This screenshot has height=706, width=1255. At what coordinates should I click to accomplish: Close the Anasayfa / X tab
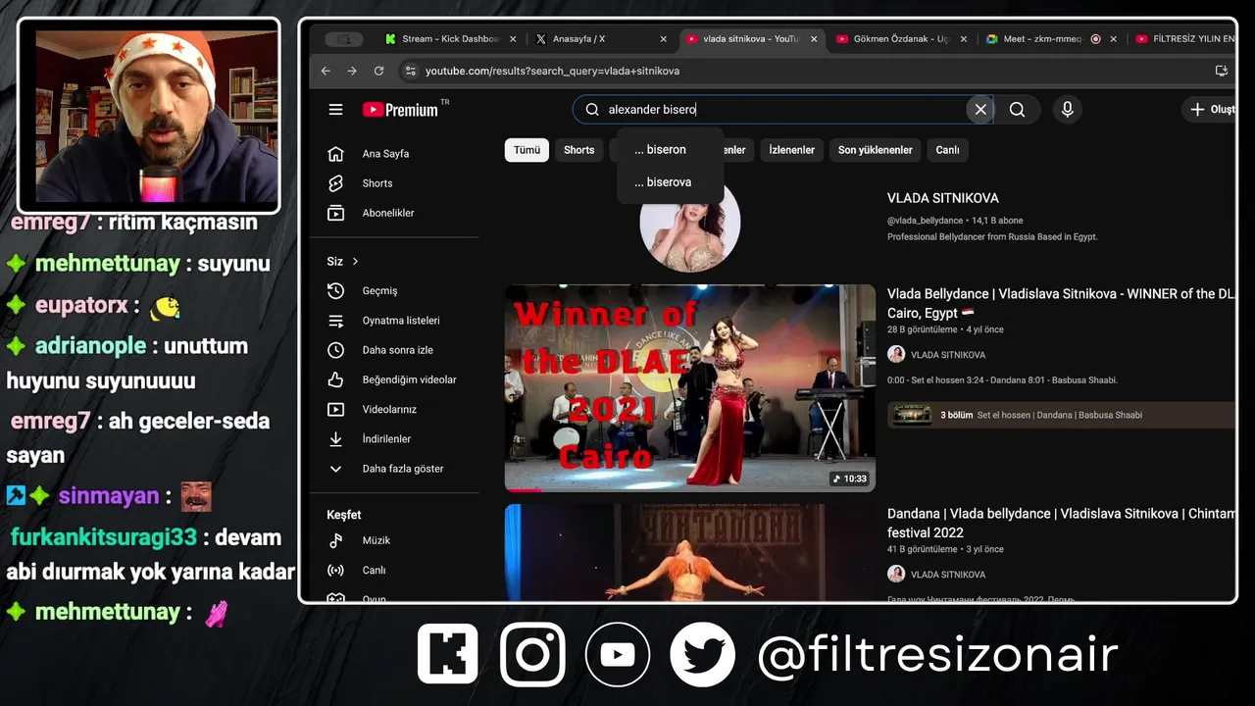664,39
